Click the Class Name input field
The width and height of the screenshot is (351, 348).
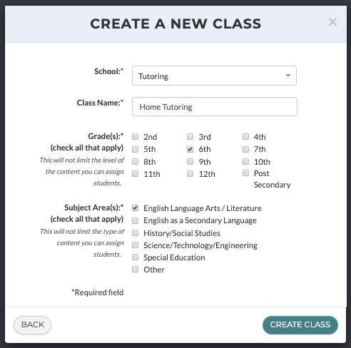tap(215, 107)
